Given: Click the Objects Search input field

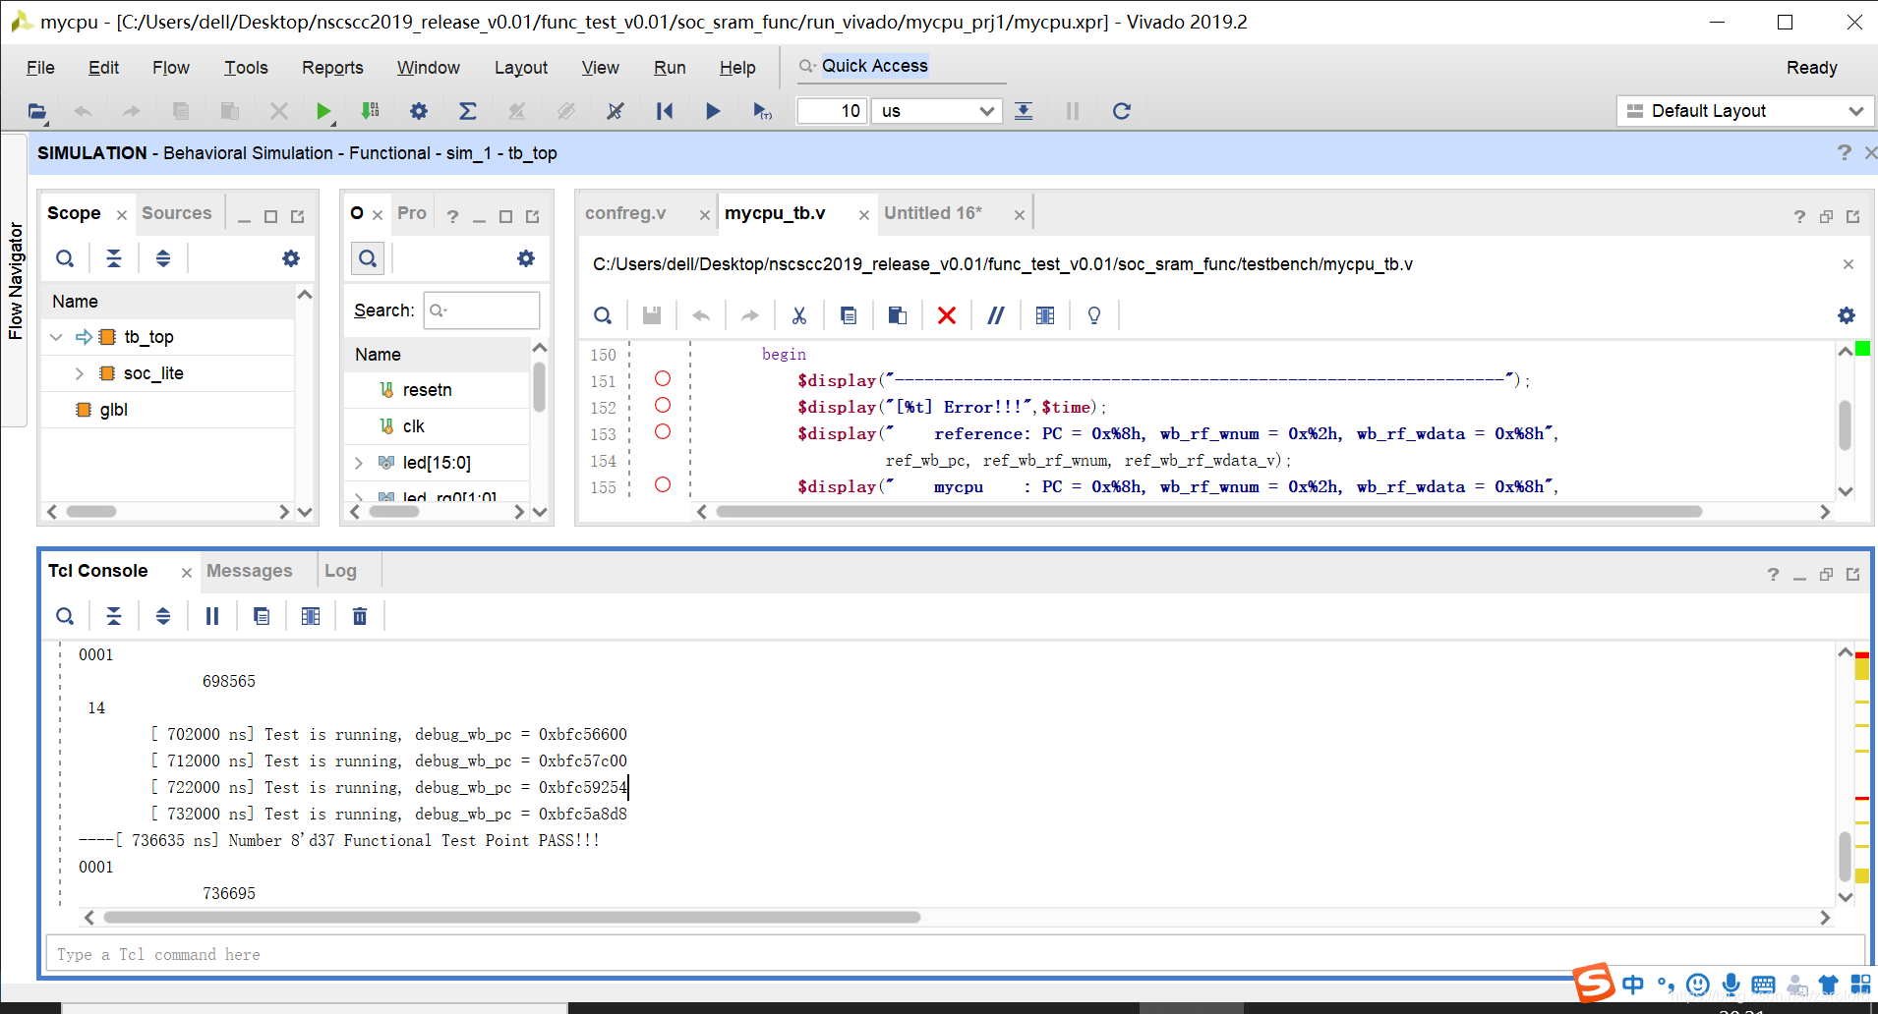Looking at the screenshot, I should coord(482,310).
